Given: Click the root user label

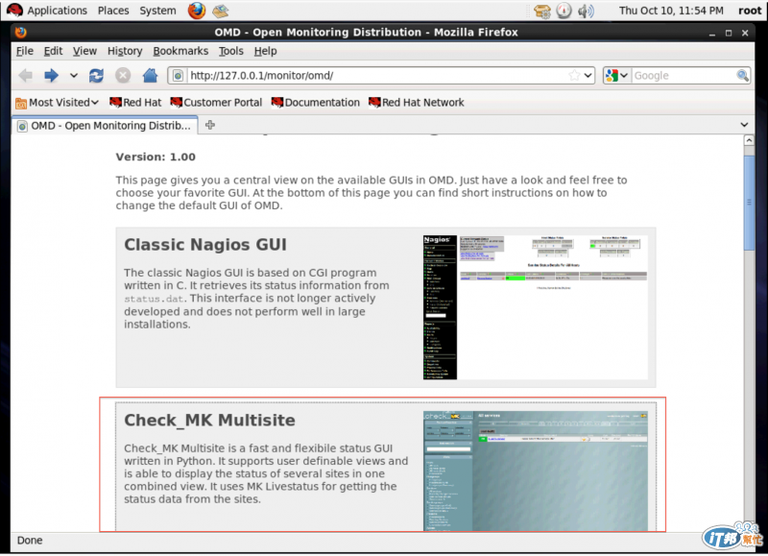Looking at the screenshot, I should point(750,11).
